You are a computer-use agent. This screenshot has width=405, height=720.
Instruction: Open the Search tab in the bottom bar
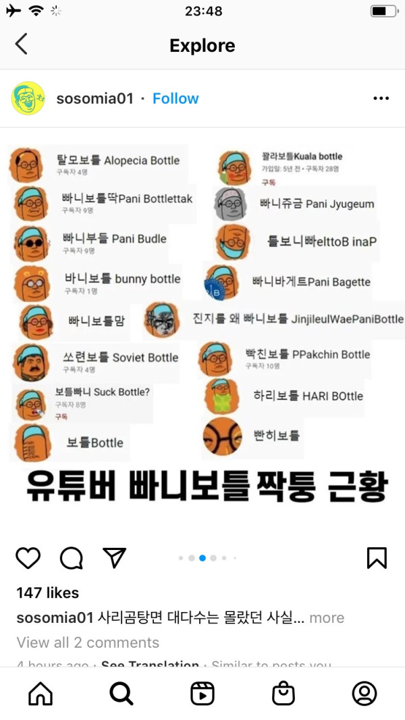click(x=122, y=694)
